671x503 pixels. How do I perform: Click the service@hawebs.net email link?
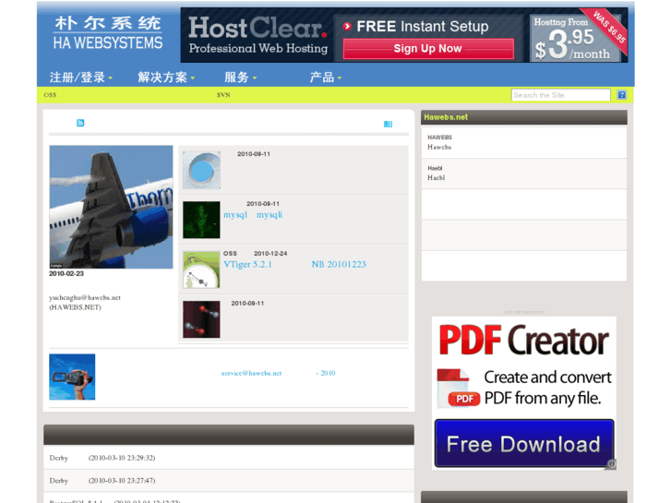(251, 373)
